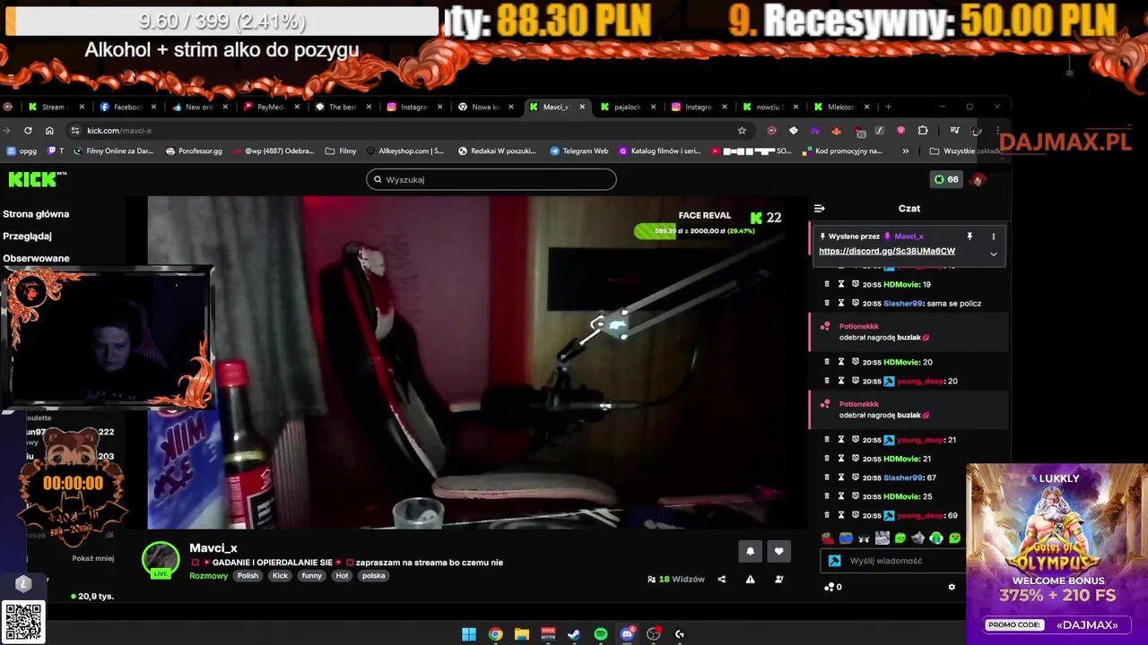
Task: Click the Kick tag under stream title
Action: (x=280, y=576)
